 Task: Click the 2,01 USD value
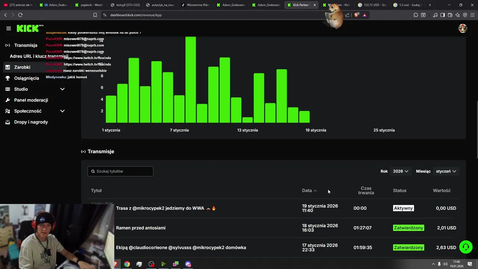(447, 228)
